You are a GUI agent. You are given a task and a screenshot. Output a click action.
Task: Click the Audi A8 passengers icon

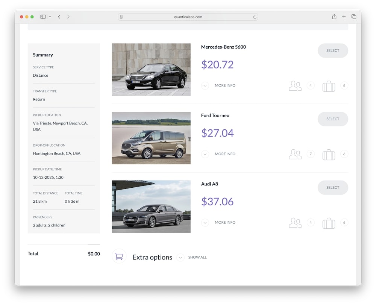pos(295,223)
